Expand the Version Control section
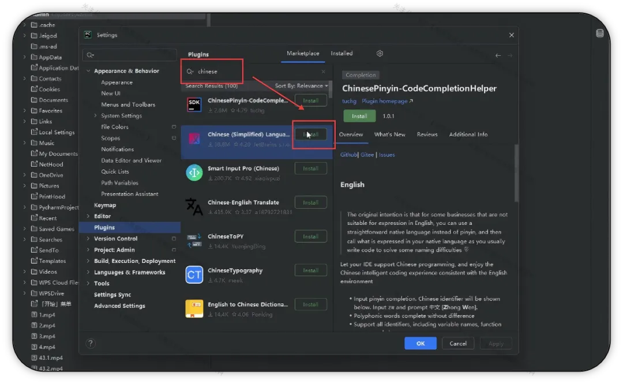 [88, 239]
